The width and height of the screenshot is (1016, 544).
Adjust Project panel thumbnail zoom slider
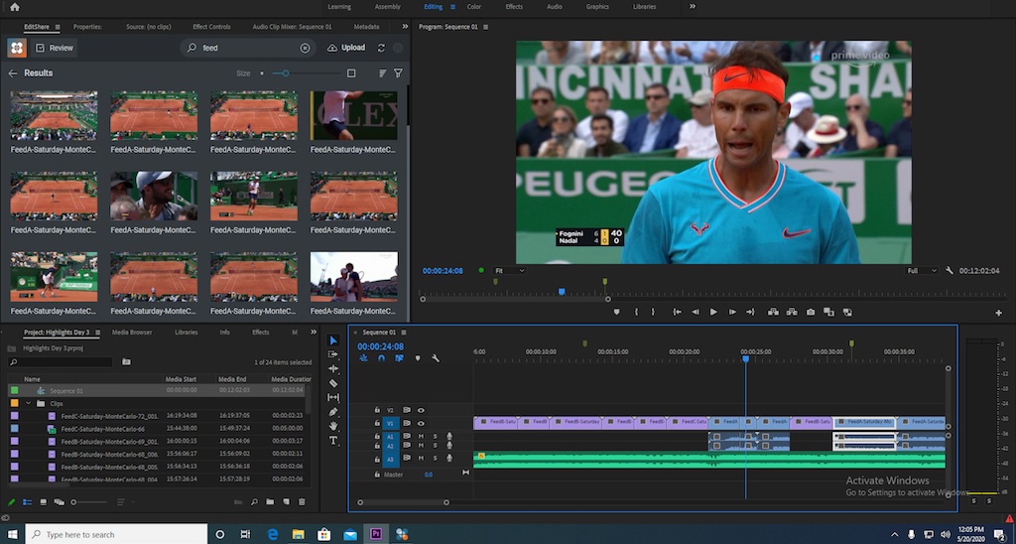(73, 502)
